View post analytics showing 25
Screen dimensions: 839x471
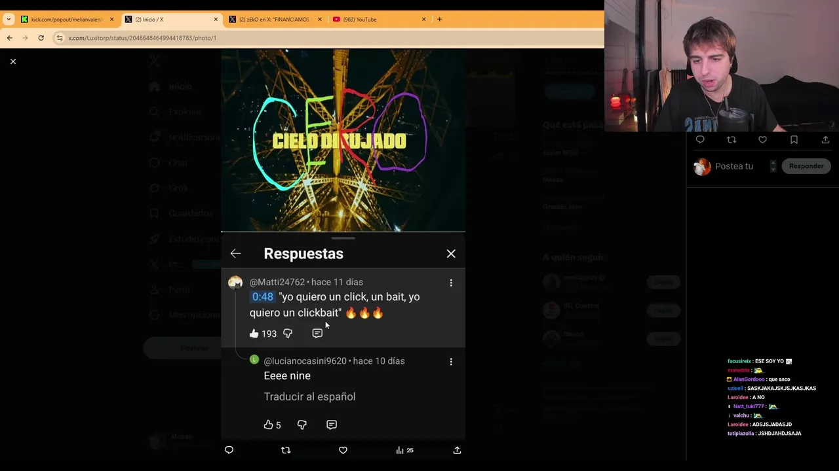[404, 450]
